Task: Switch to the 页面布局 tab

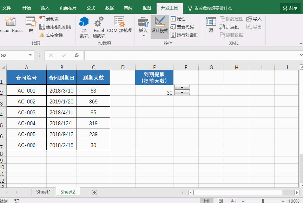Action: click(x=68, y=8)
